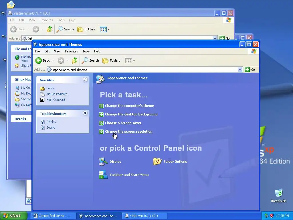
Task: Click Appearance and Themes taskbar button
Action: (x=99, y=216)
